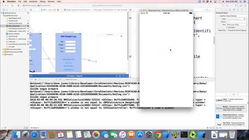
Task: Open the Help menu
Action: pyautogui.click(x=59, y=2)
